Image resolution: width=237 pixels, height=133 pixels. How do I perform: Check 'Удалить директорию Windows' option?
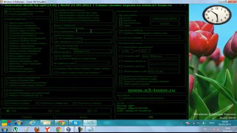tap(6, 85)
